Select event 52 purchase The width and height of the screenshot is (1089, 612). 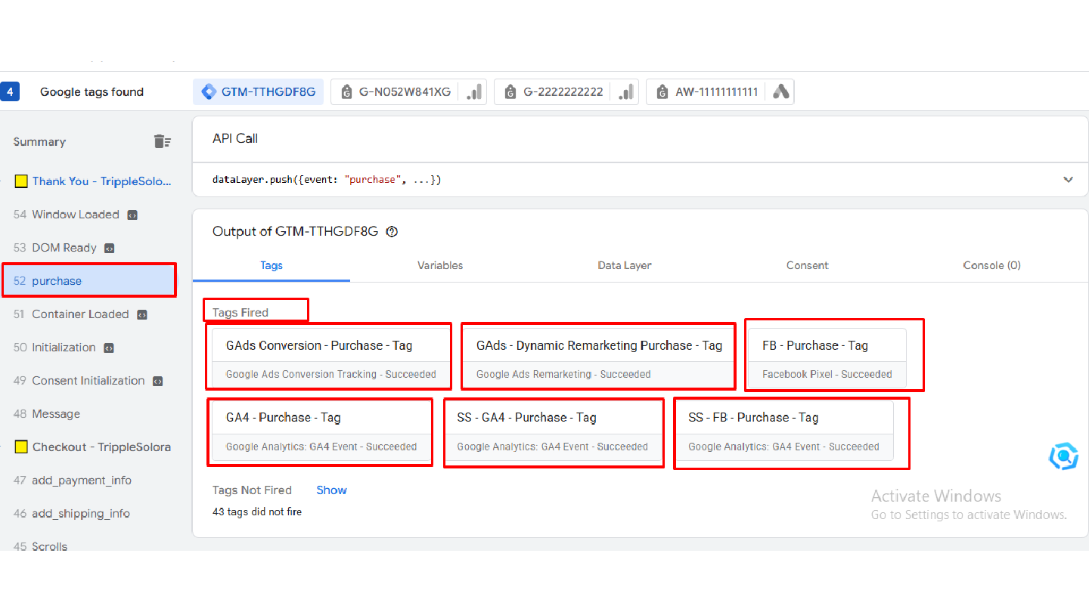(x=89, y=281)
